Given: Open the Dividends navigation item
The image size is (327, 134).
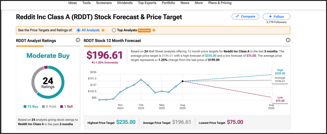Looking at the screenshot, I should tap(125, 3).
